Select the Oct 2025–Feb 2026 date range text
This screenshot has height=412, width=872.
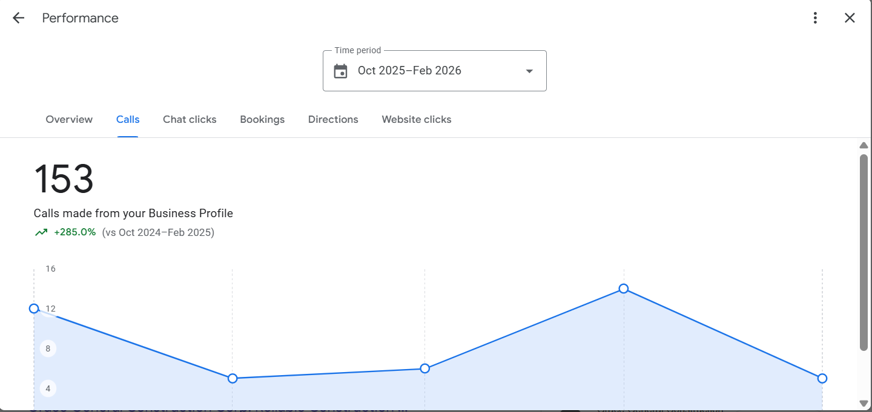click(x=409, y=71)
